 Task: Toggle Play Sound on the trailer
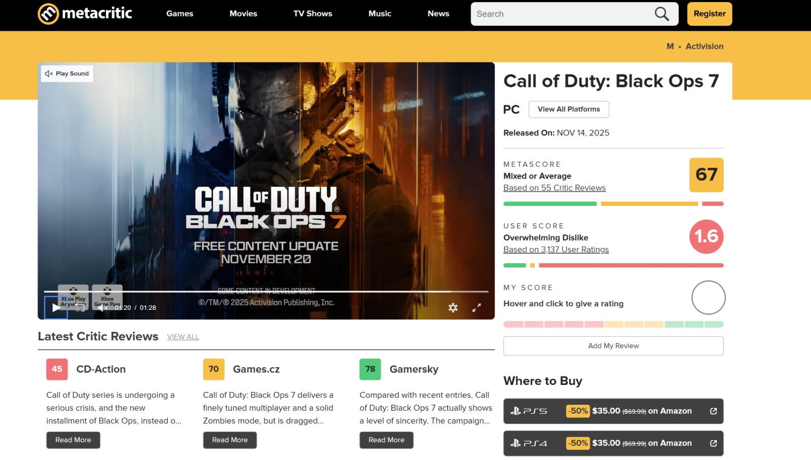(x=67, y=74)
